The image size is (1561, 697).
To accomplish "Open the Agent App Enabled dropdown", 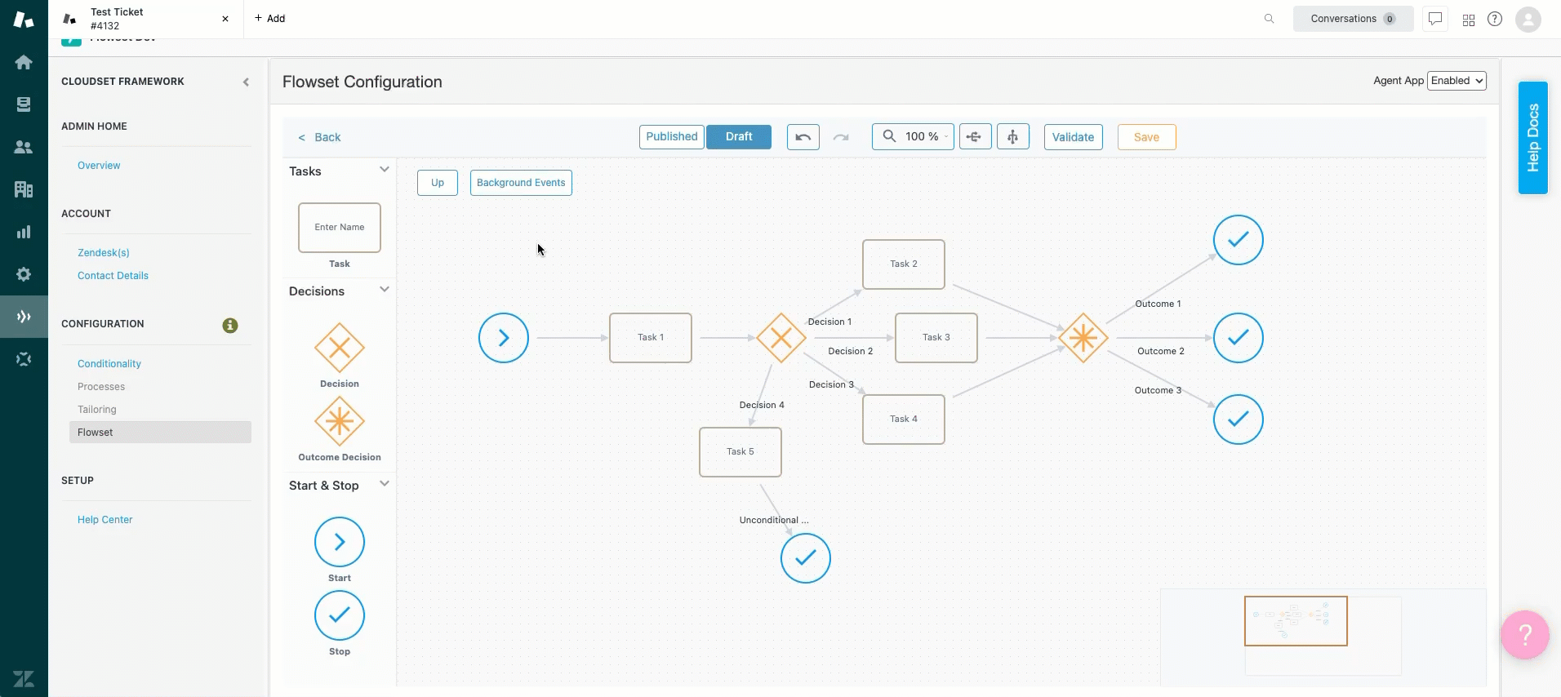I will (1456, 81).
